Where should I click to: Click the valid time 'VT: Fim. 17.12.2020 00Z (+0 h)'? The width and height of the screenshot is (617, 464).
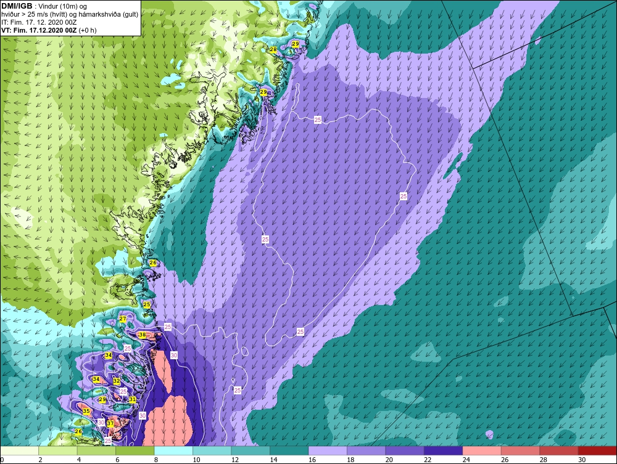click(x=49, y=30)
